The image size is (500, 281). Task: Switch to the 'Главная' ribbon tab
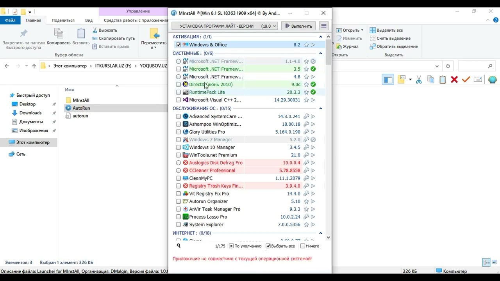click(x=33, y=20)
